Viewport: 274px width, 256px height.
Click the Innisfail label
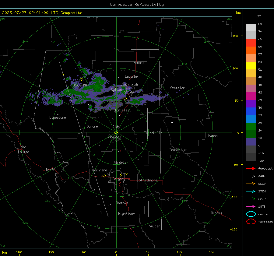click(x=123, y=110)
